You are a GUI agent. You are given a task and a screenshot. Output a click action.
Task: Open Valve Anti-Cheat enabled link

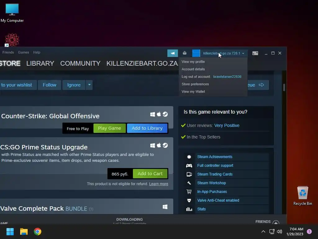tap(218, 200)
